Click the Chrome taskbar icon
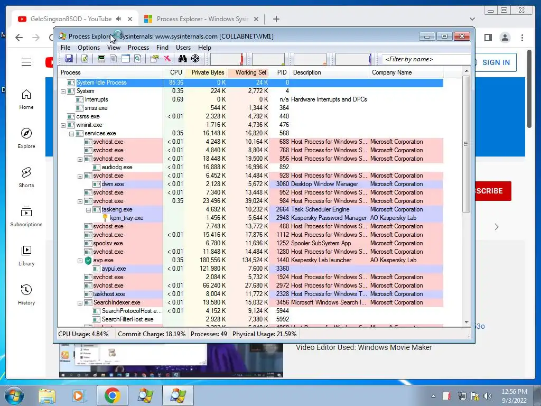Image resolution: width=541 pixels, height=406 pixels. (x=112, y=395)
